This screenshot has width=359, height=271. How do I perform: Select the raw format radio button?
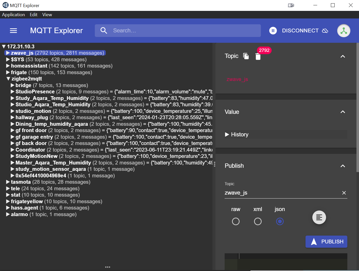click(x=236, y=221)
